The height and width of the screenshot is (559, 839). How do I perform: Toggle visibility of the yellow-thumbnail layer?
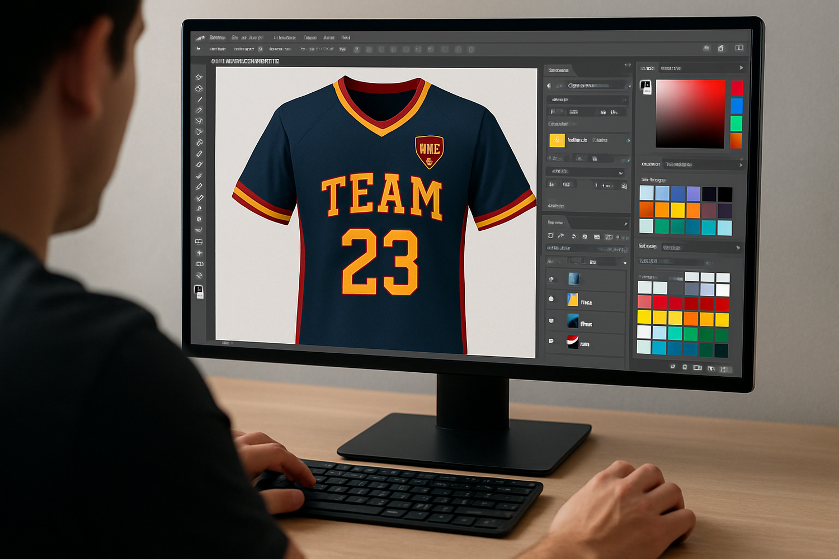click(x=551, y=299)
